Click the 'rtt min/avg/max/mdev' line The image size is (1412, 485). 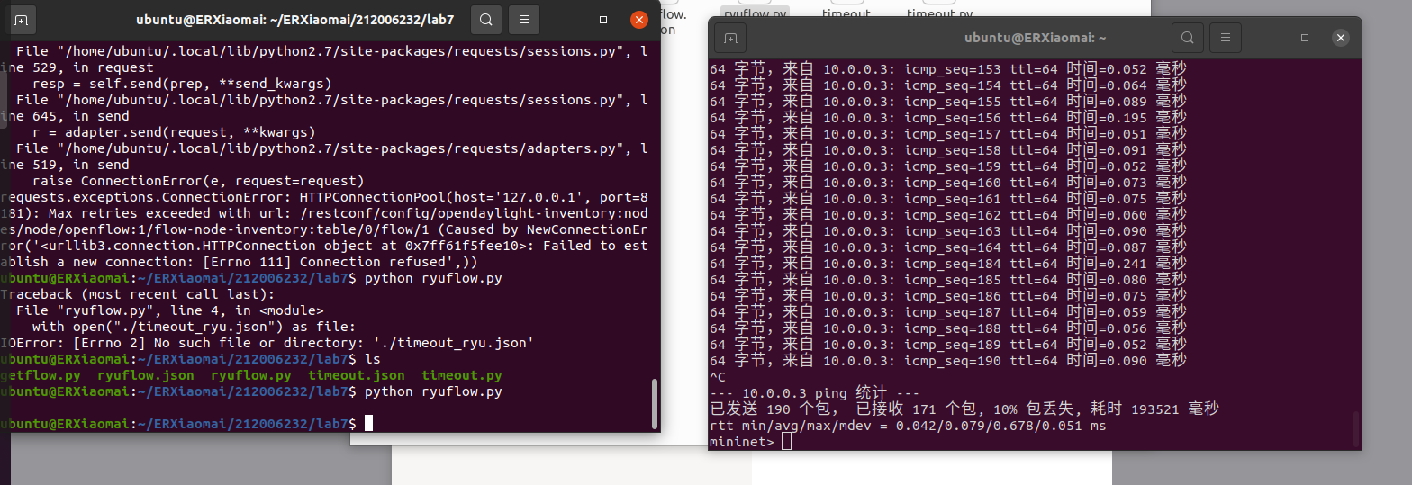point(908,426)
